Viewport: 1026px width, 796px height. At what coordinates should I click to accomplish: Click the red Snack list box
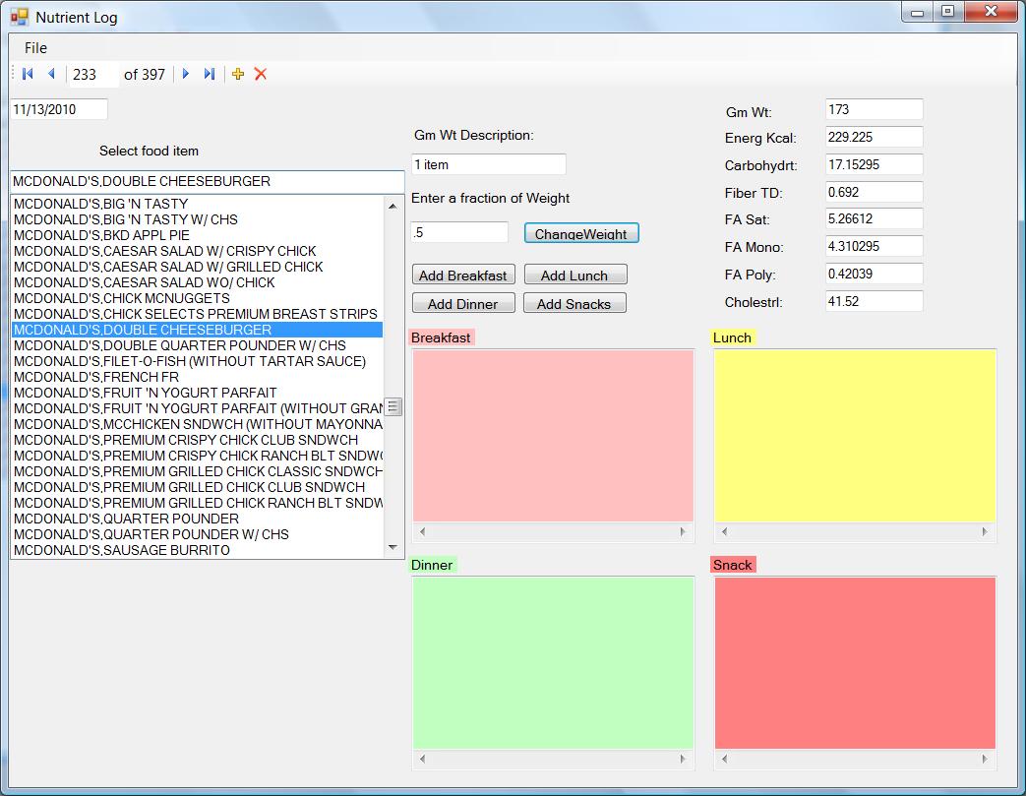[x=855, y=663]
